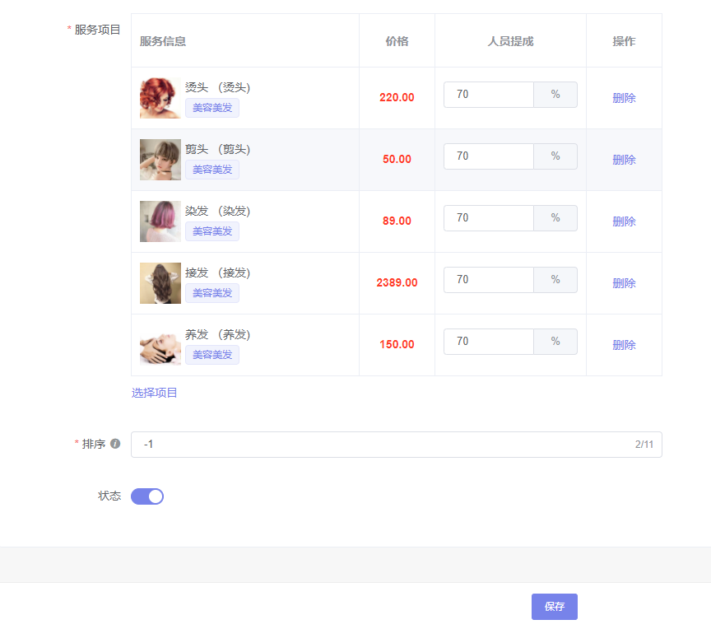
Task: Click the % suffix in 烫头 row
Action: [555, 95]
